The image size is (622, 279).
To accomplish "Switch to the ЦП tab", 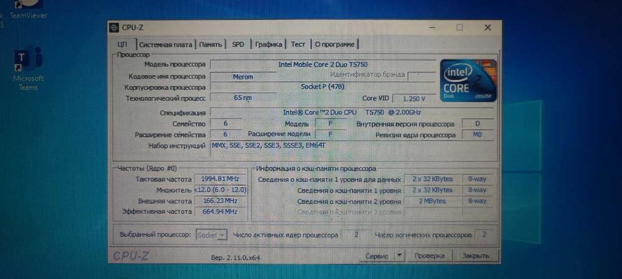I will 123,45.
